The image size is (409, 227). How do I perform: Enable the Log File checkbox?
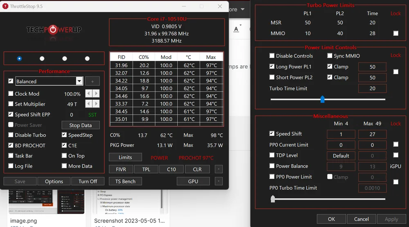pyautogui.click(x=11, y=166)
